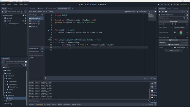The width and height of the screenshot is (190, 107).
Task: Revert the Item ID property
Action: point(172,24)
